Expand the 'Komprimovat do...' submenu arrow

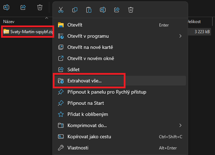pyautogui.click(x=180, y=125)
